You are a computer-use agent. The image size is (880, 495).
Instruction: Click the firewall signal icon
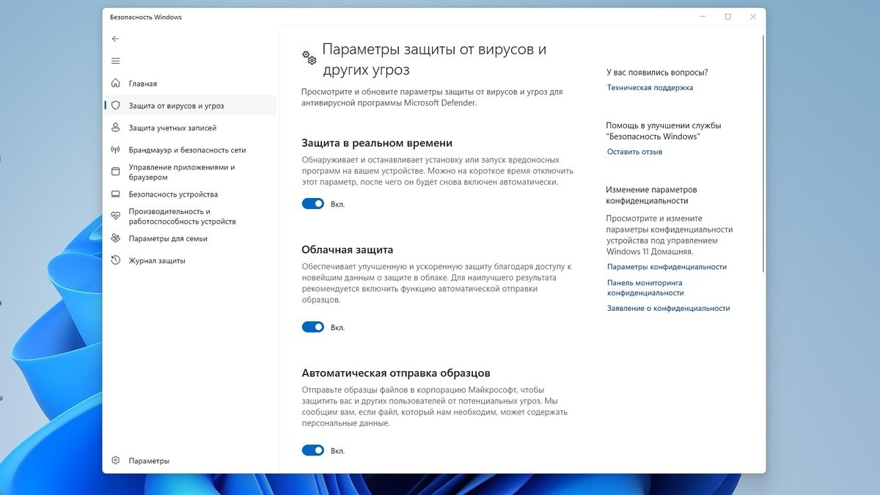115,150
